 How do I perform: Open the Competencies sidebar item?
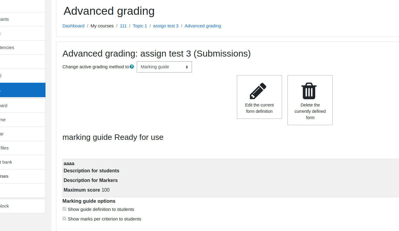pyautogui.click(x=23, y=48)
